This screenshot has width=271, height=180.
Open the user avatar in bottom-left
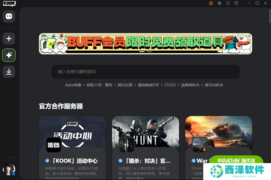click(8, 169)
